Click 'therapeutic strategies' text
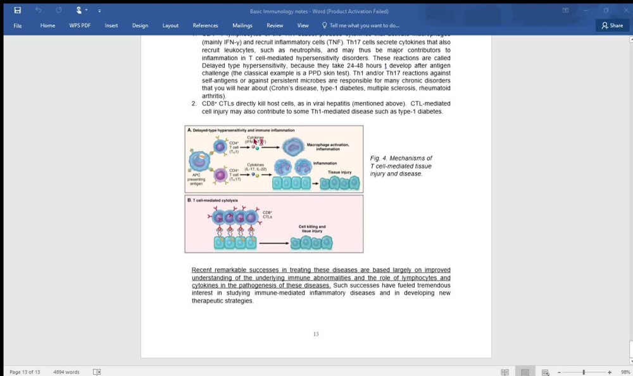Image resolution: width=633 pixels, height=376 pixels. 222,301
